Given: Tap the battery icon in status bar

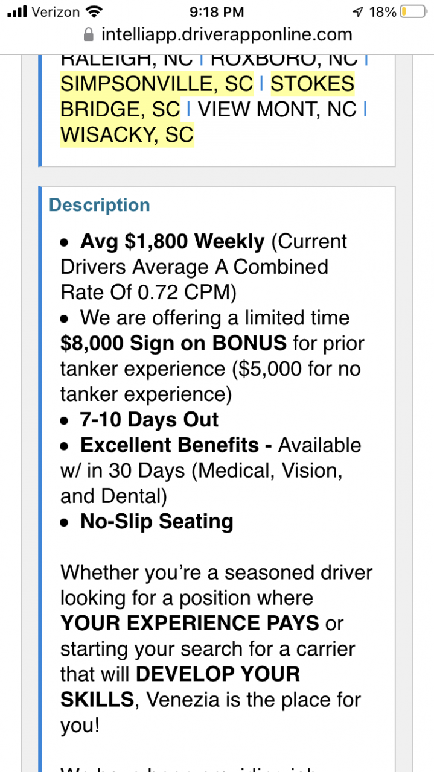Looking at the screenshot, I should coord(413,12).
